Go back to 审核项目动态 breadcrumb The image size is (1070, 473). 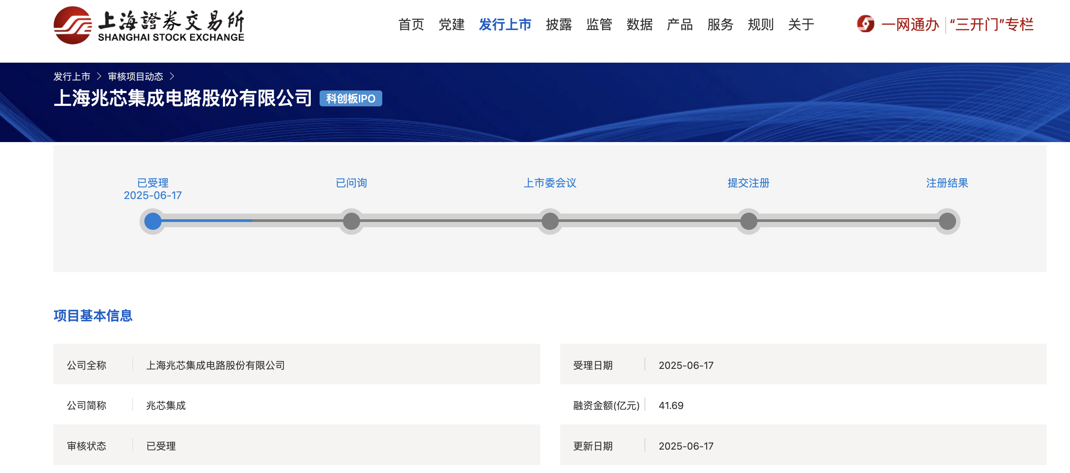[136, 77]
